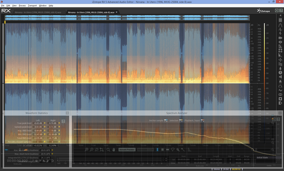Jump to True peak level Left marker
The height and width of the screenshot is (171, 284).
(x=44, y=123)
